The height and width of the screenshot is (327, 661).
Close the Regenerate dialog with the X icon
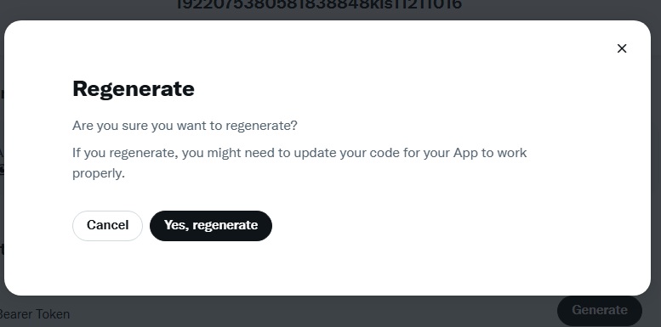[x=622, y=48]
